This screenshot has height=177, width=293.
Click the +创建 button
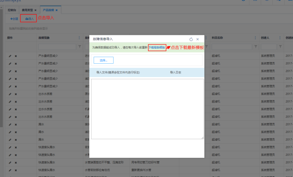(x=14, y=19)
